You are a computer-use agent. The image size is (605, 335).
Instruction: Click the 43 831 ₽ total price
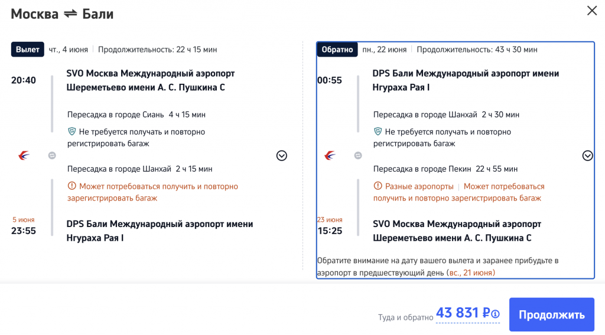[x=461, y=313]
